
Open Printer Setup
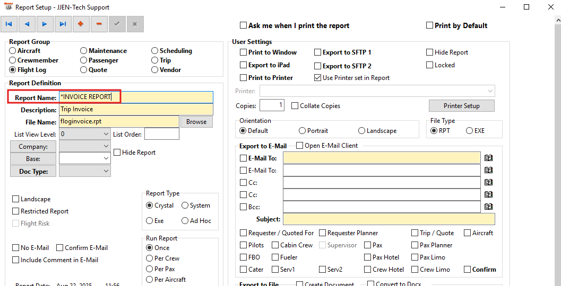pos(461,106)
